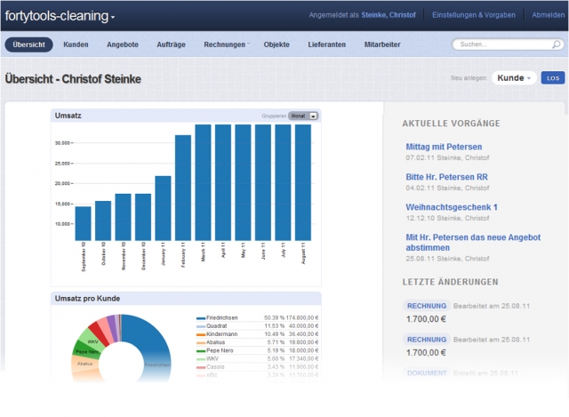Click the February 11 revenue bar
The height and width of the screenshot is (417, 569).
pyautogui.click(x=183, y=188)
